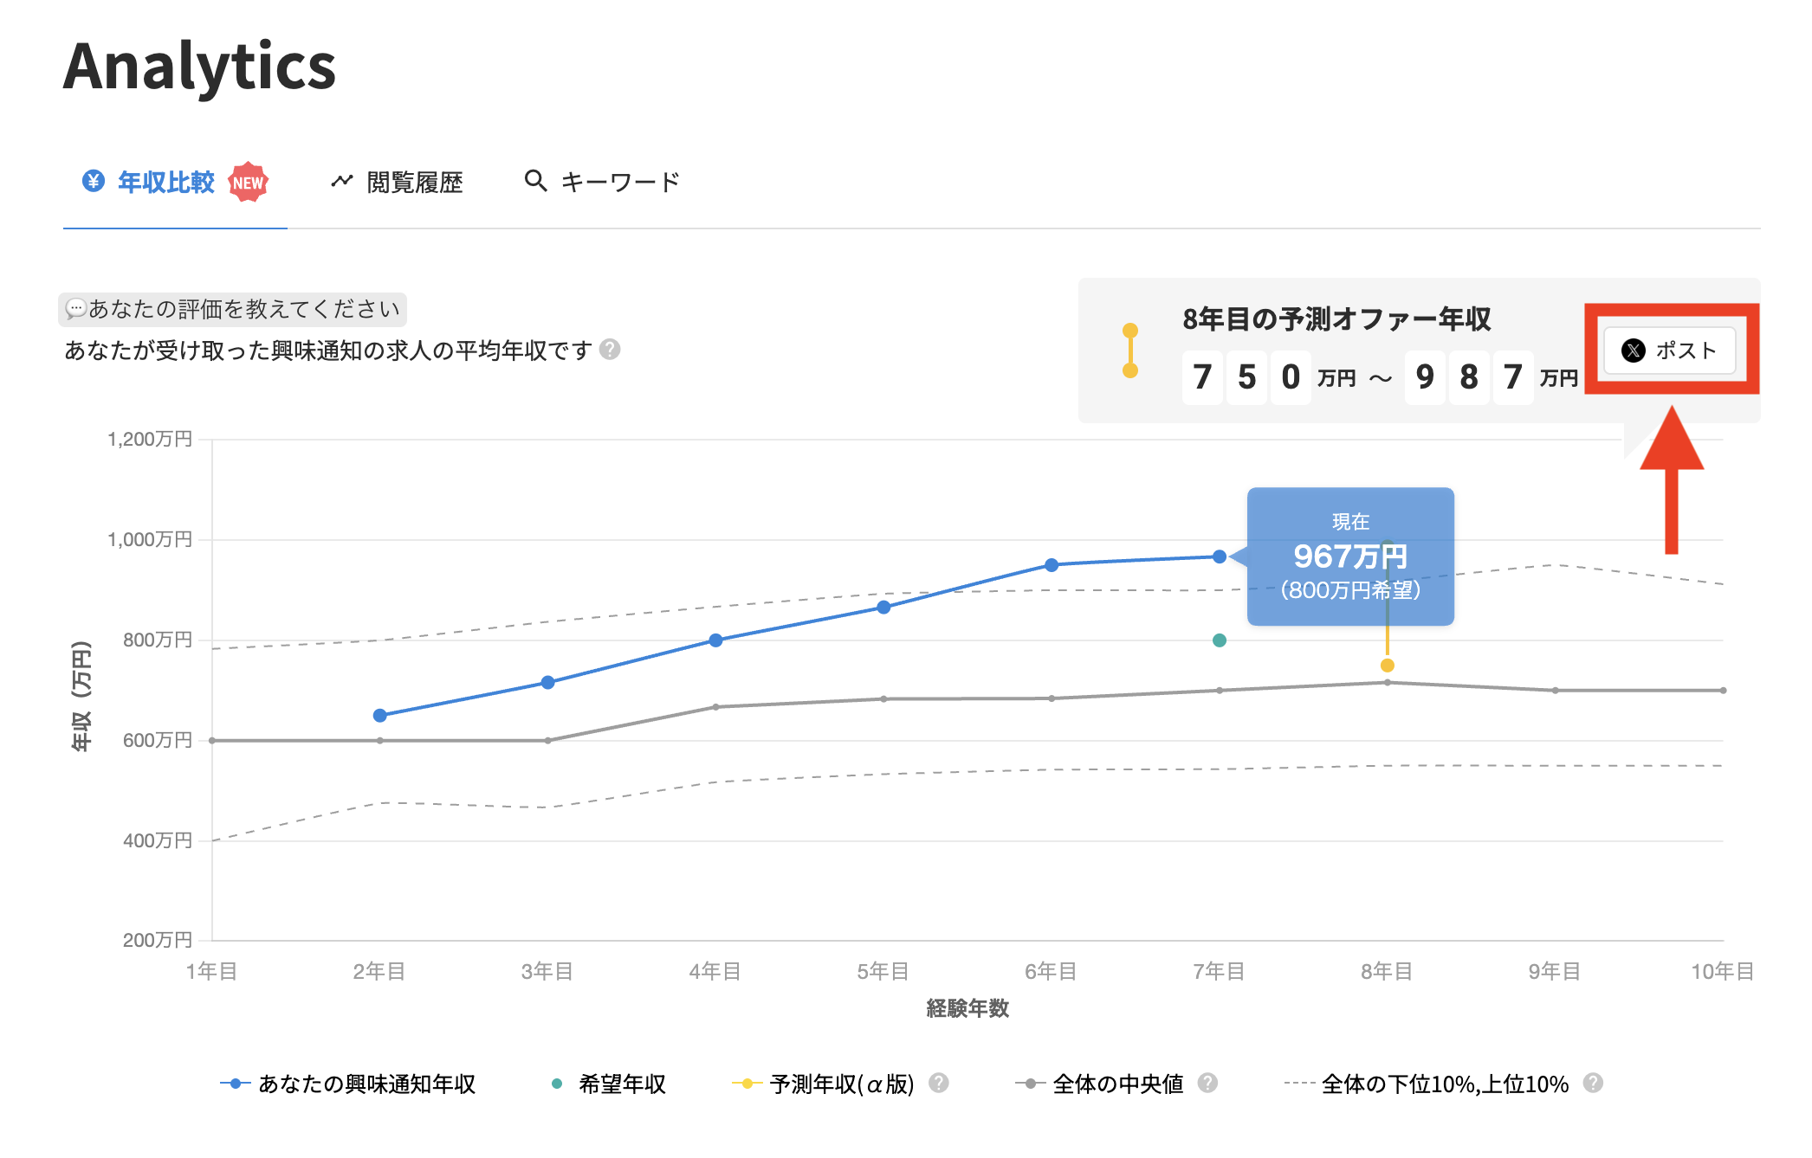Click the X logo in the ポスト button
The width and height of the screenshot is (1812, 1158).
coord(1633,351)
